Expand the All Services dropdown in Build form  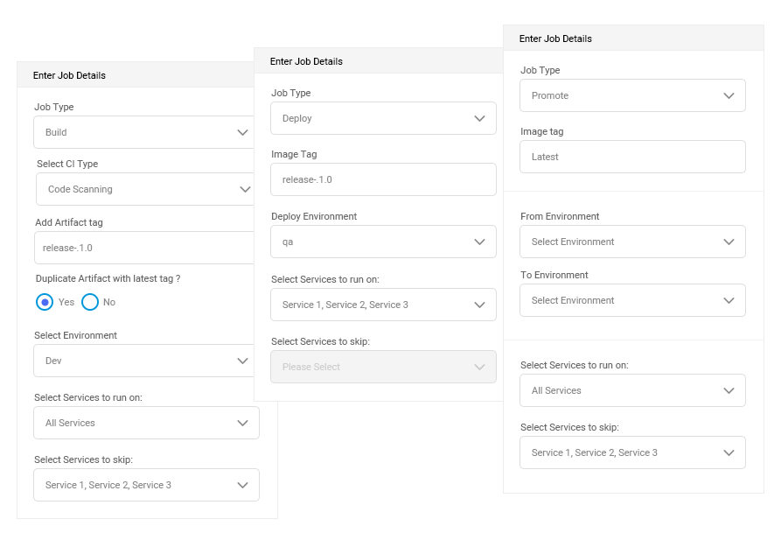[146, 423]
